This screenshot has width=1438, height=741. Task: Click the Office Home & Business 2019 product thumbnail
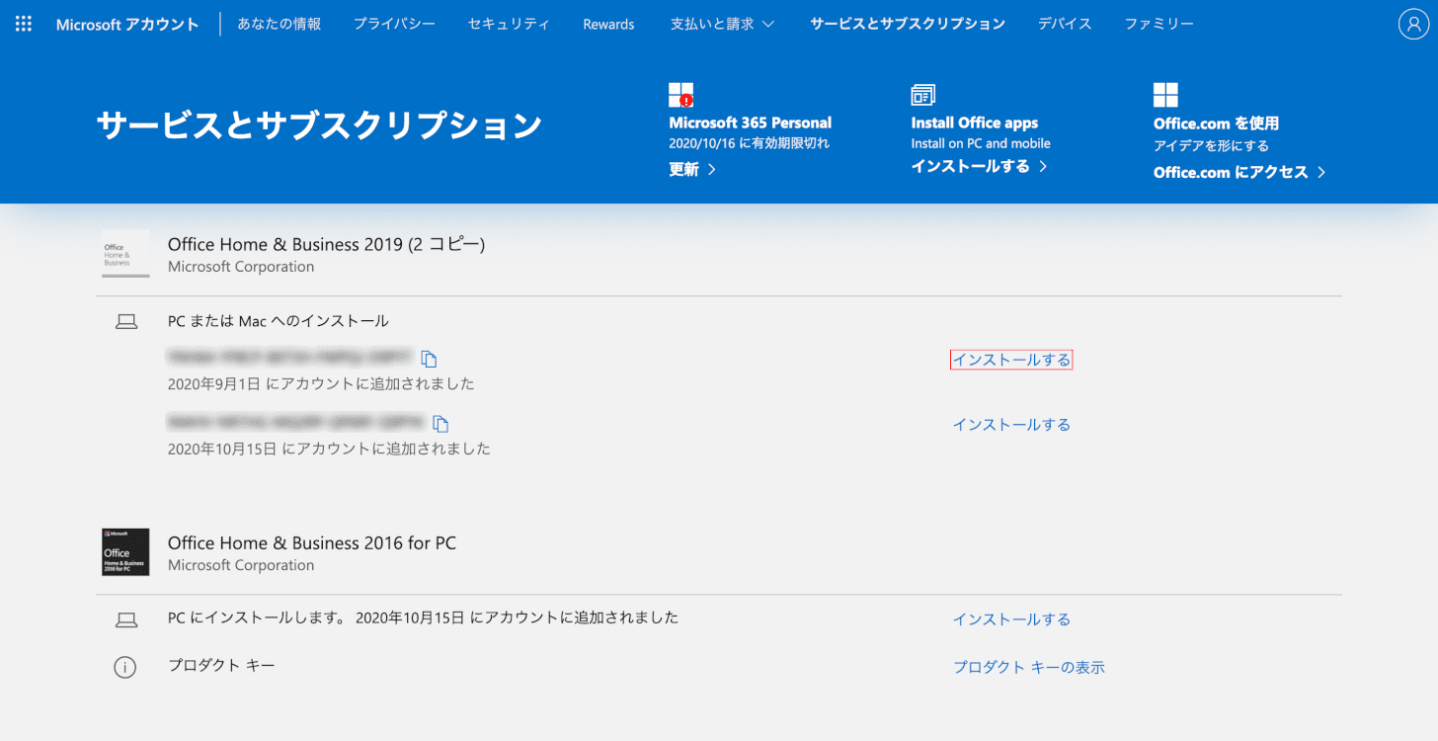point(125,254)
